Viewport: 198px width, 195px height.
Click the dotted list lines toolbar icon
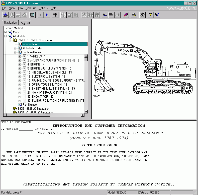(x=111, y=15)
